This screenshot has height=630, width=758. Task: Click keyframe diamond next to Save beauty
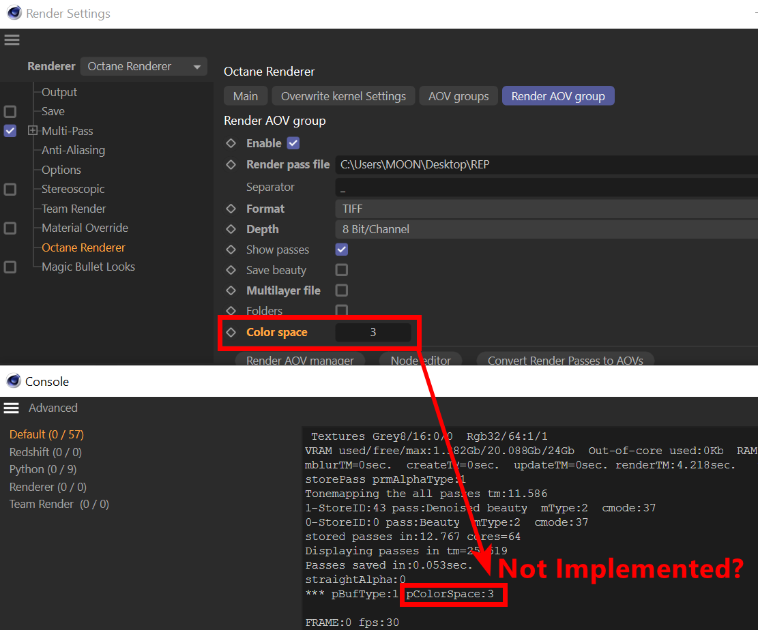(231, 270)
